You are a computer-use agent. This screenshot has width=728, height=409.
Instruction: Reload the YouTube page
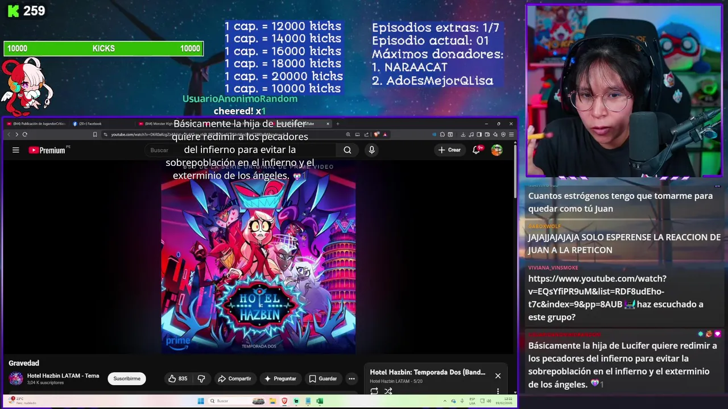coord(25,135)
